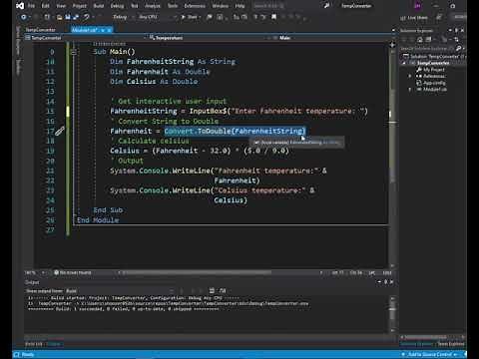Click the screwdriver quick actions icon on line 17
The width and height of the screenshot is (479, 359).
click(59, 132)
